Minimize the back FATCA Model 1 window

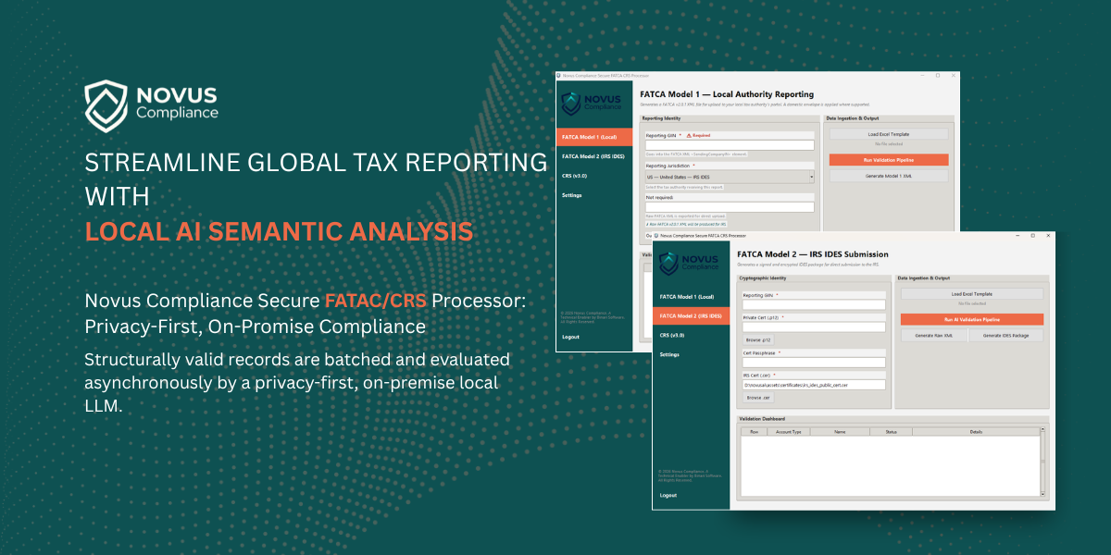(922, 75)
